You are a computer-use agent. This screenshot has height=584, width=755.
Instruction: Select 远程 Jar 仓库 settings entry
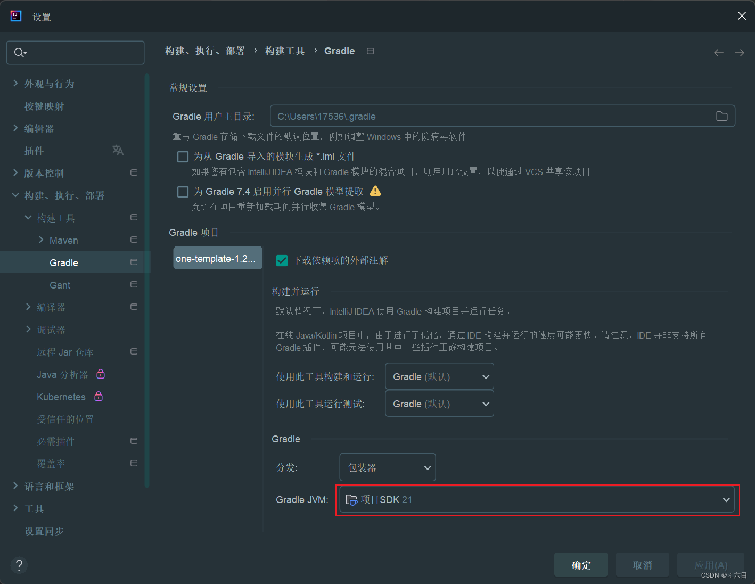pos(65,352)
